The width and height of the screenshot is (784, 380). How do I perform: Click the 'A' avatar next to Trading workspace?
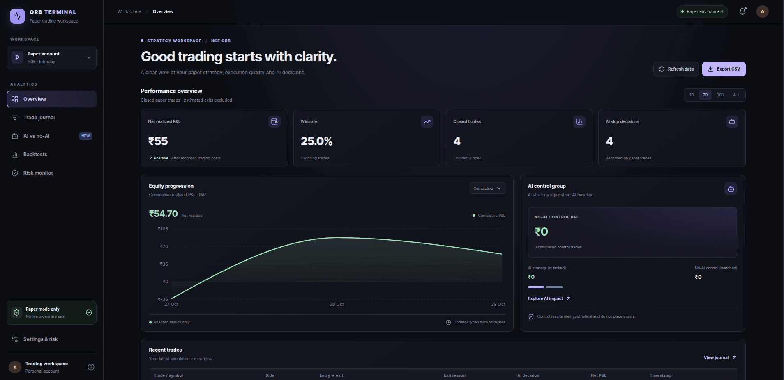pyautogui.click(x=15, y=367)
